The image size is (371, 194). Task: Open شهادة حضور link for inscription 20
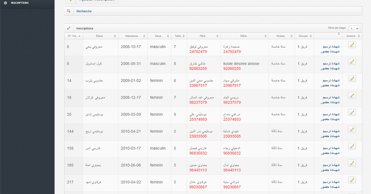point(330,119)
